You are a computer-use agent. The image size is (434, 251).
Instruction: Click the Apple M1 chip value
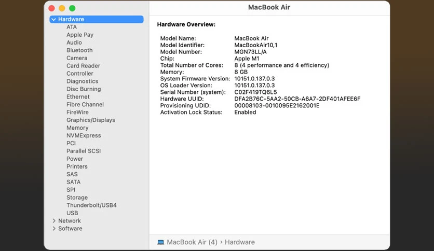point(247,59)
